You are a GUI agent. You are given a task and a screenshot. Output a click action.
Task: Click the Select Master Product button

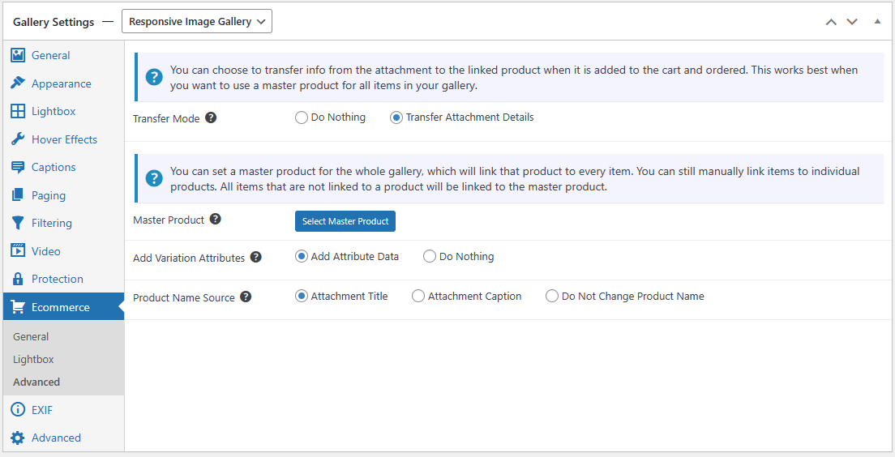345,221
